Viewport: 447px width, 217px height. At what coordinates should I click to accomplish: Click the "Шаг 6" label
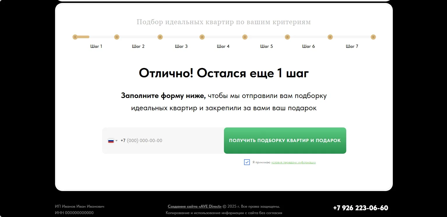309,46
